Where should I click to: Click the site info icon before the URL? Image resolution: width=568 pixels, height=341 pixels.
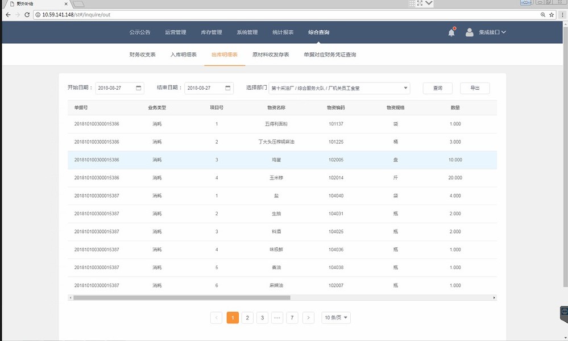38,14
